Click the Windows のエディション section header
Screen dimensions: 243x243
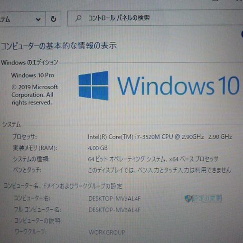[x=29, y=62]
